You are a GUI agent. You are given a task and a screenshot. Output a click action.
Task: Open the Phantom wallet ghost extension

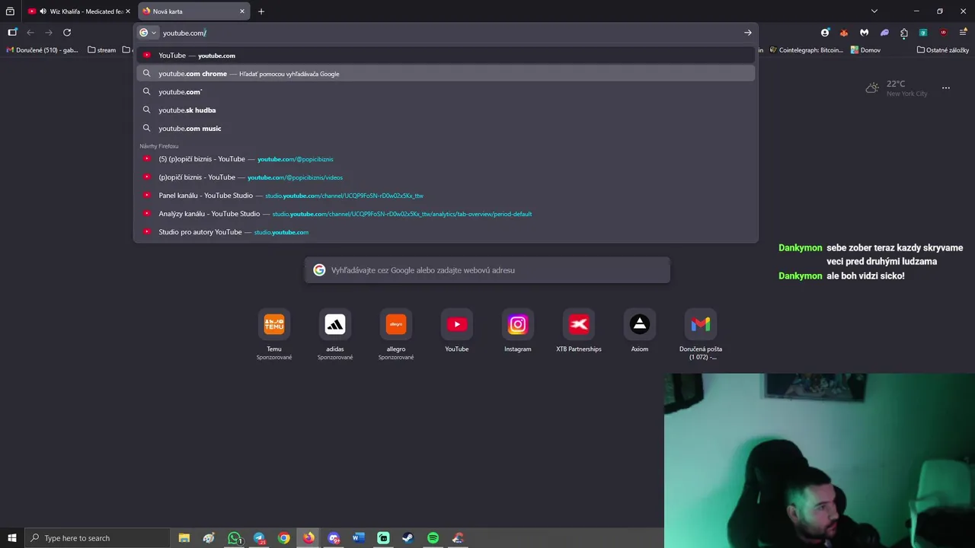pos(884,33)
